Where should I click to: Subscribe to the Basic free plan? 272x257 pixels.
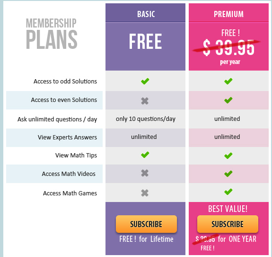coord(147,224)
